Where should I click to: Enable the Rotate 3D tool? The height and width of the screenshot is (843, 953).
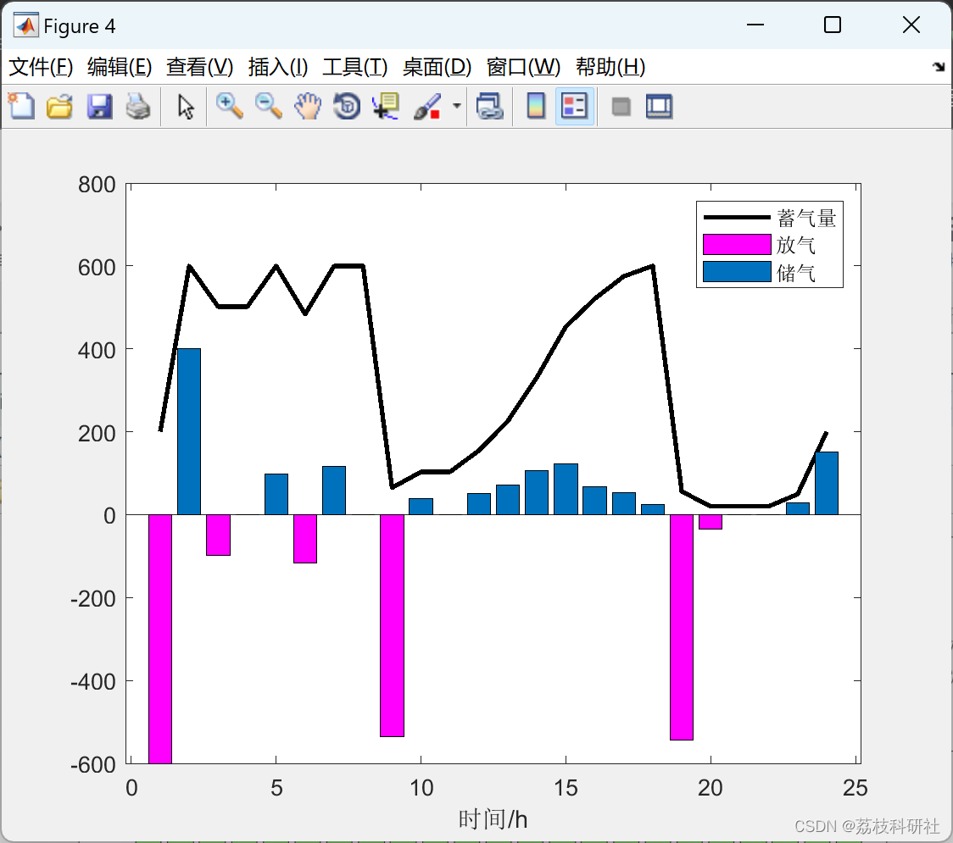347,106
